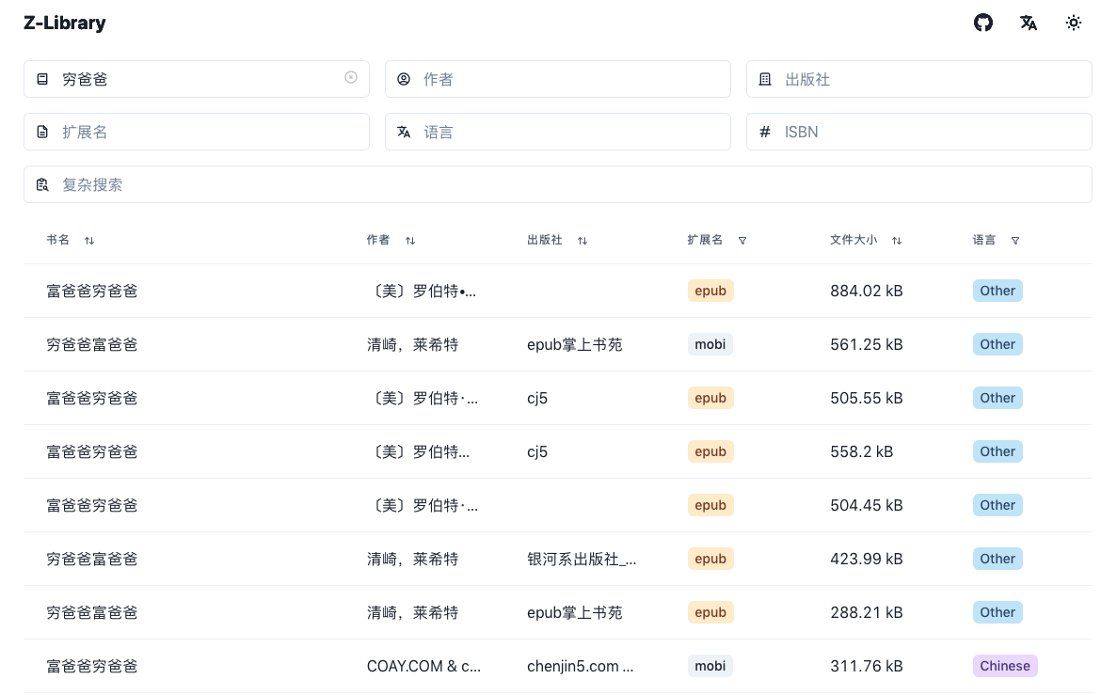
Task: Click the hash icon in the ISBN field
Action: pos(765,132)
